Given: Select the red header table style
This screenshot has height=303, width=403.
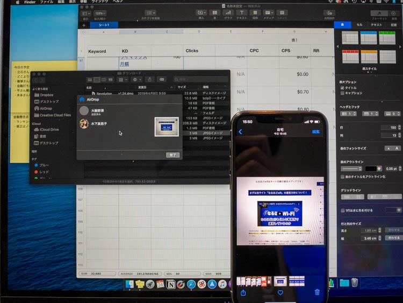Looking at the screenshot, I should pyautogui.click(x=350, y=57).
